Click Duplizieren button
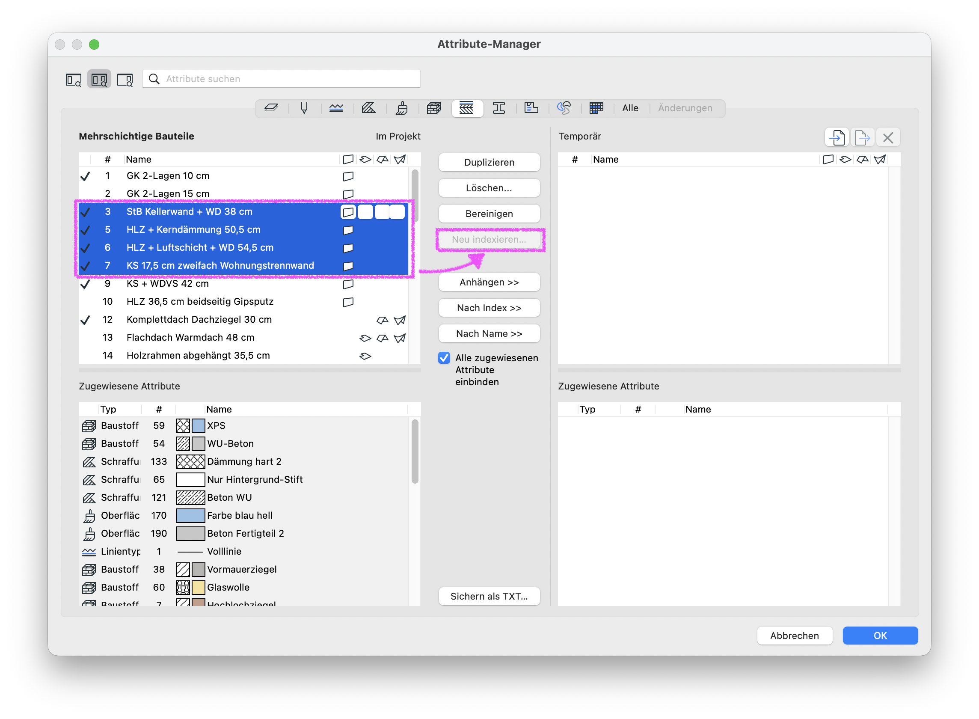 [x=489, y=162]
